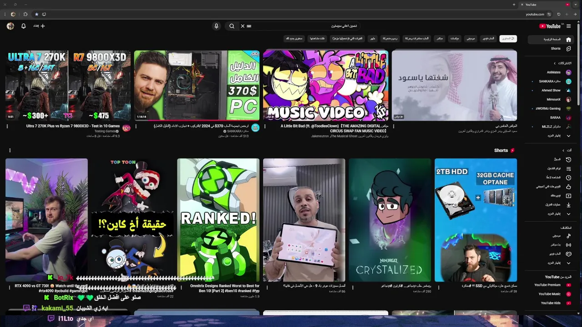Select the ميكسات filter chip
Image resolution: width=582 pixels, height=327 pixels.
point(455,39)
